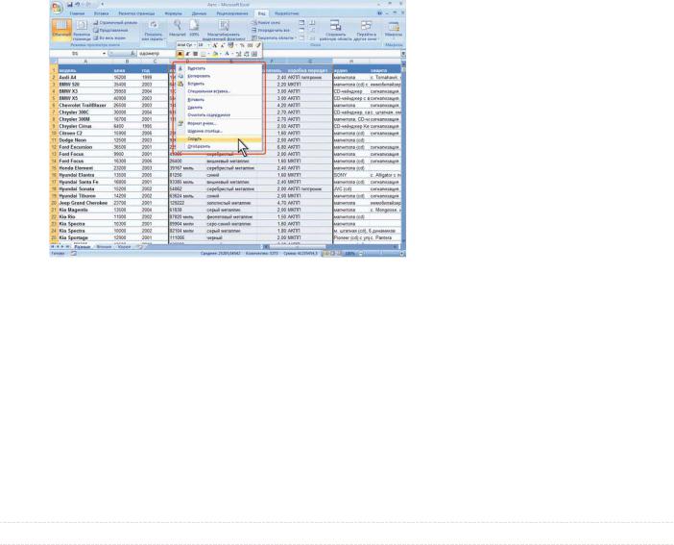Choose Формат ячеек in context menu
The width and height of the screenshot is (674, 545).
pos(219,123)
